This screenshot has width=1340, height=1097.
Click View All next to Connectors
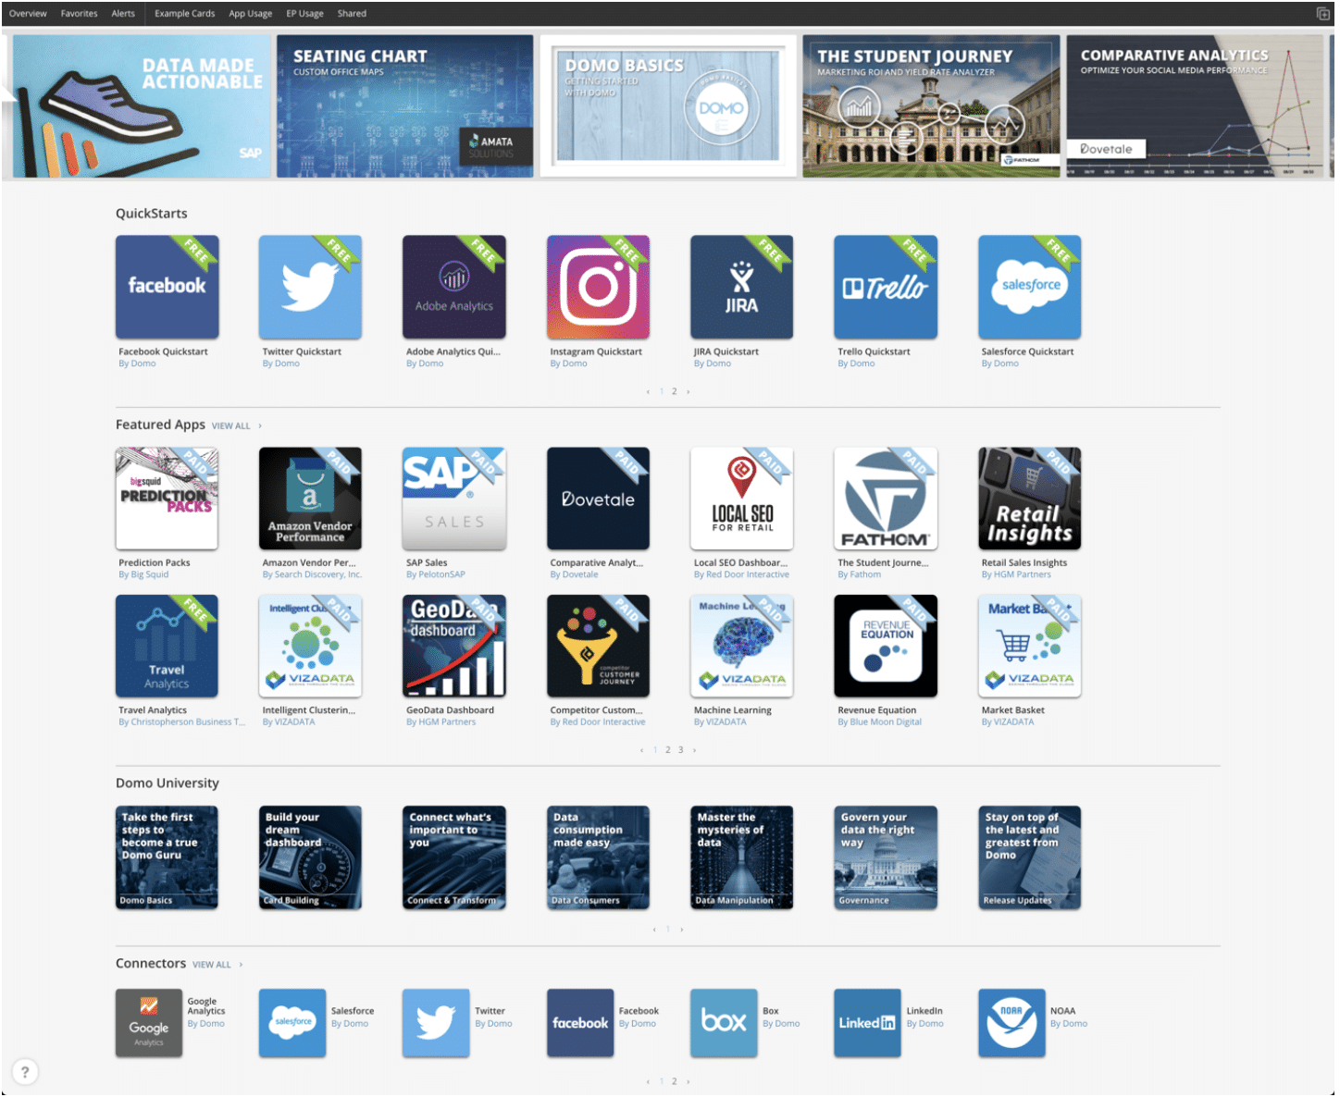pyautogui.click(x=212, y=965)
